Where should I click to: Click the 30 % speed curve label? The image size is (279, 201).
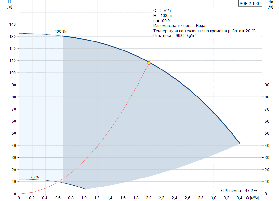34,177
